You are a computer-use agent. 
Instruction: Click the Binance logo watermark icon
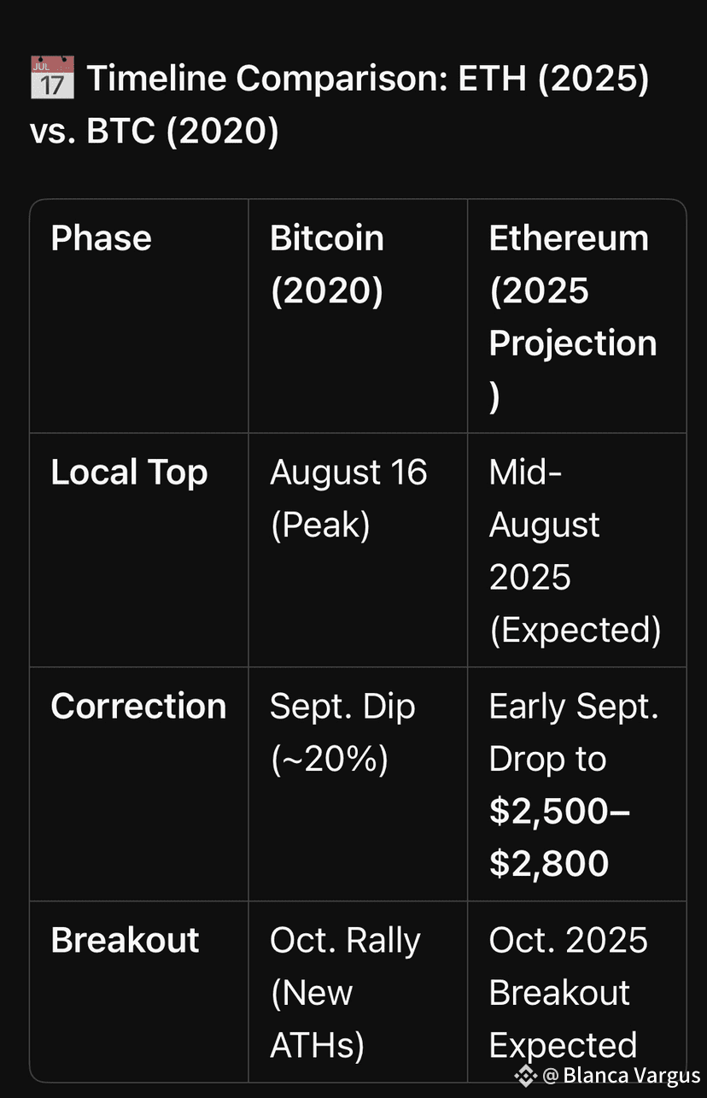click(x=526, y=1075)
